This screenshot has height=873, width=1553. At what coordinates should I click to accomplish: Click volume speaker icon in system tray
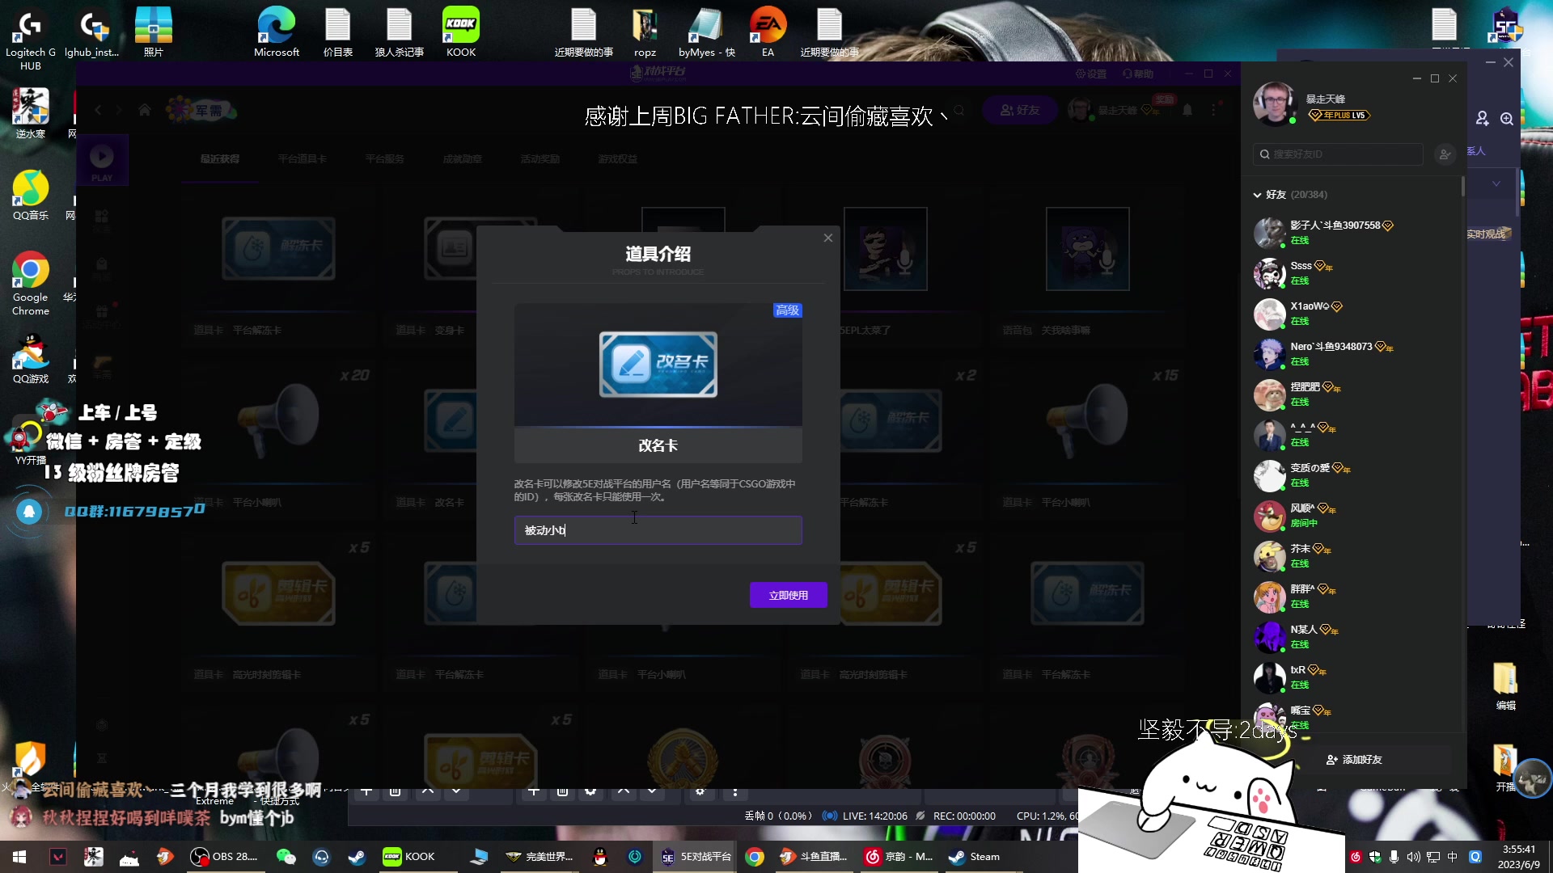point(1413,857)
